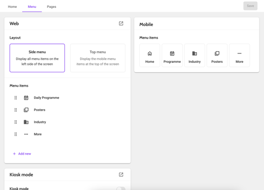Click the drag handle next to Industry
The height and width of the screenshot is (190, 264).
click(x=16, y=122)
